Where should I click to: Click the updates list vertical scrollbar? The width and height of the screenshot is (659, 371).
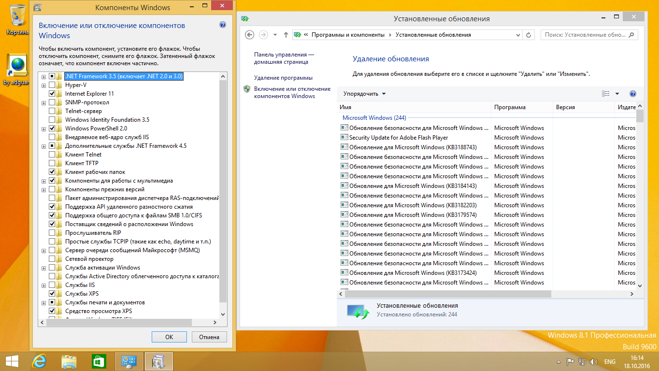pos(640,116)
